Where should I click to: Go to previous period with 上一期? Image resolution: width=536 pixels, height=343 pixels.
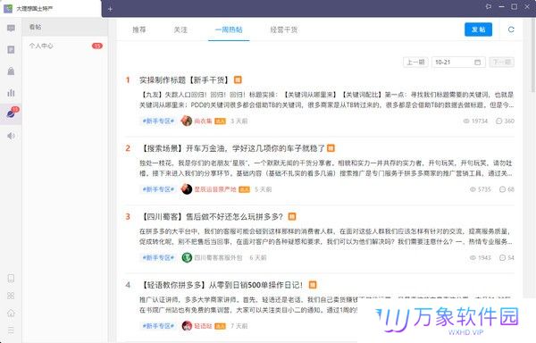coord(415,63)
